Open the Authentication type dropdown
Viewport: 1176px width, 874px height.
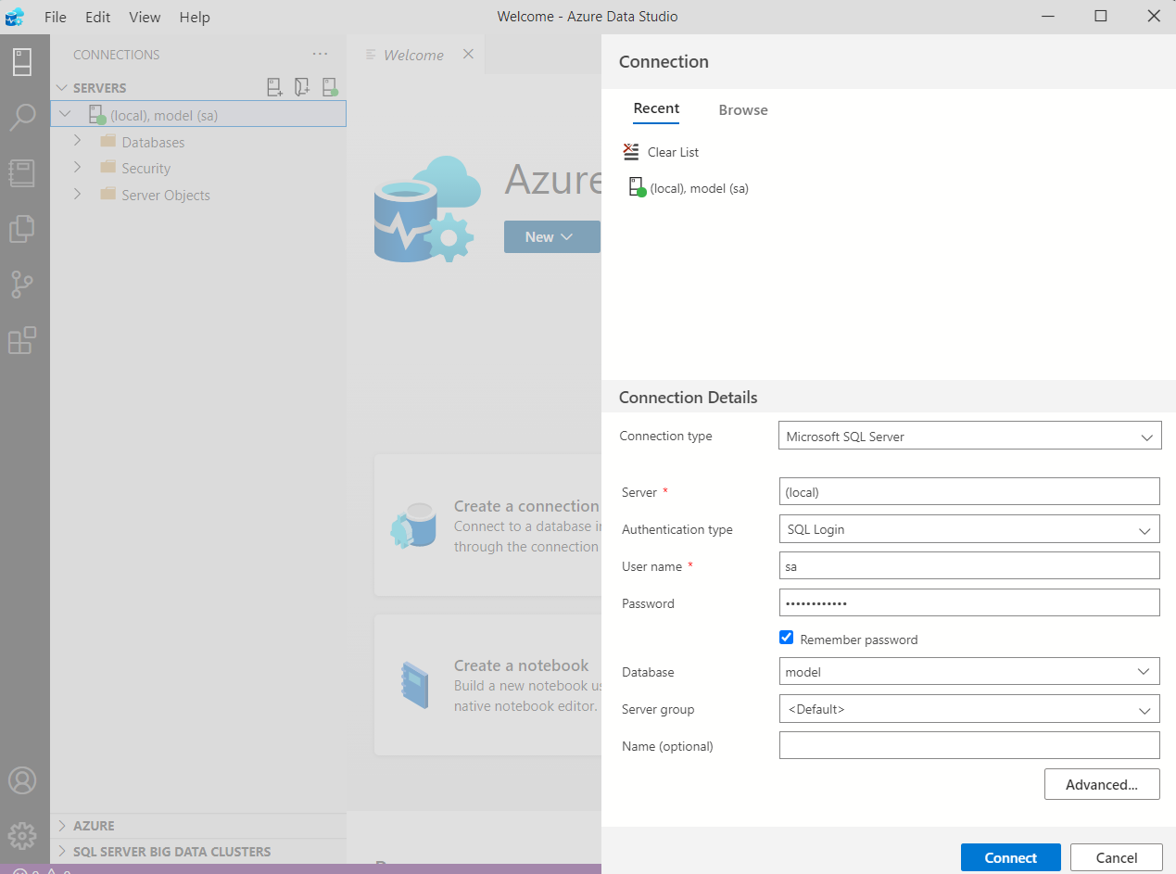point(970,529)
